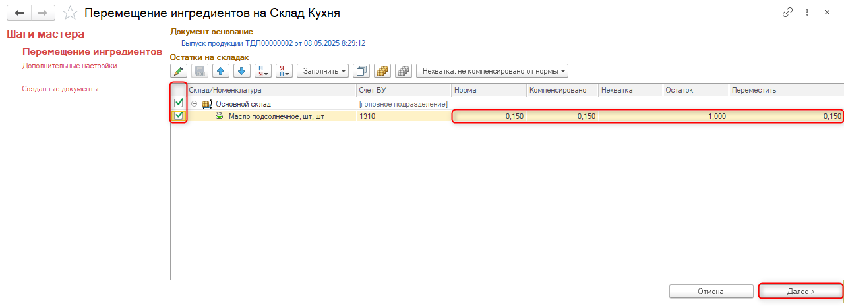Uncheck the Основной склад checkbox
Viewport: 844px width, 306px height.
[178, 103]
